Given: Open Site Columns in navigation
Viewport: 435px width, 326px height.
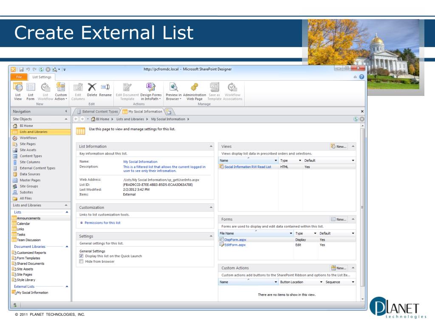Looking at the screenshot, I should tap(40, 162).
